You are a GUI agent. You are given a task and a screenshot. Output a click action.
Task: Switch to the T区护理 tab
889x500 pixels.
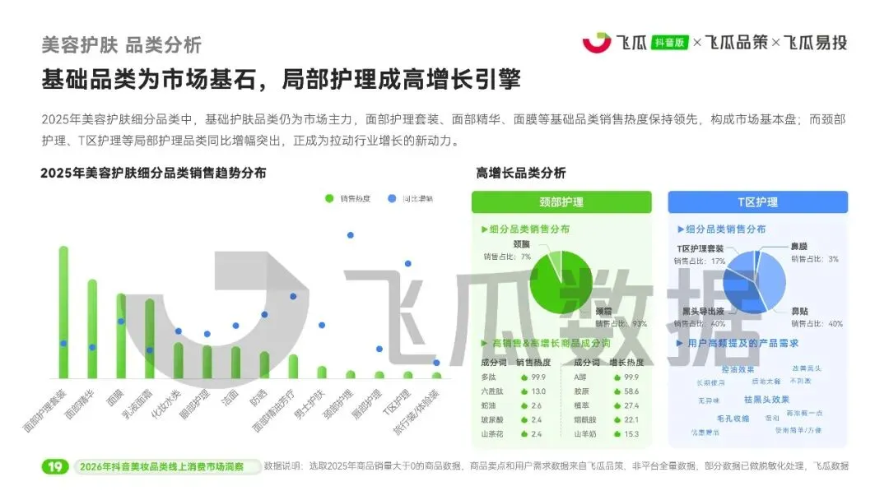[758, 201]
